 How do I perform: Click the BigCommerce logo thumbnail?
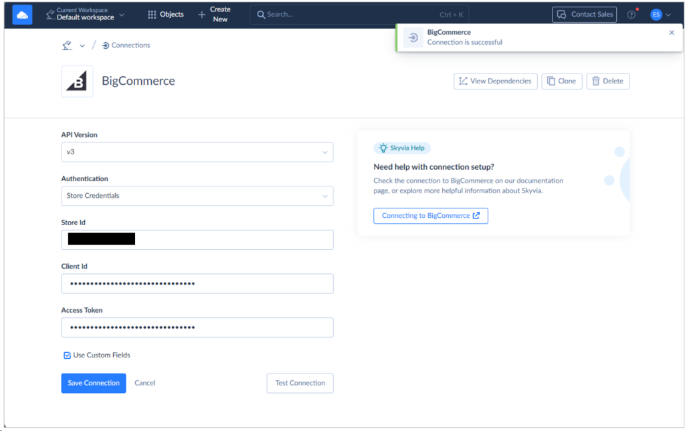coord(77,81)
